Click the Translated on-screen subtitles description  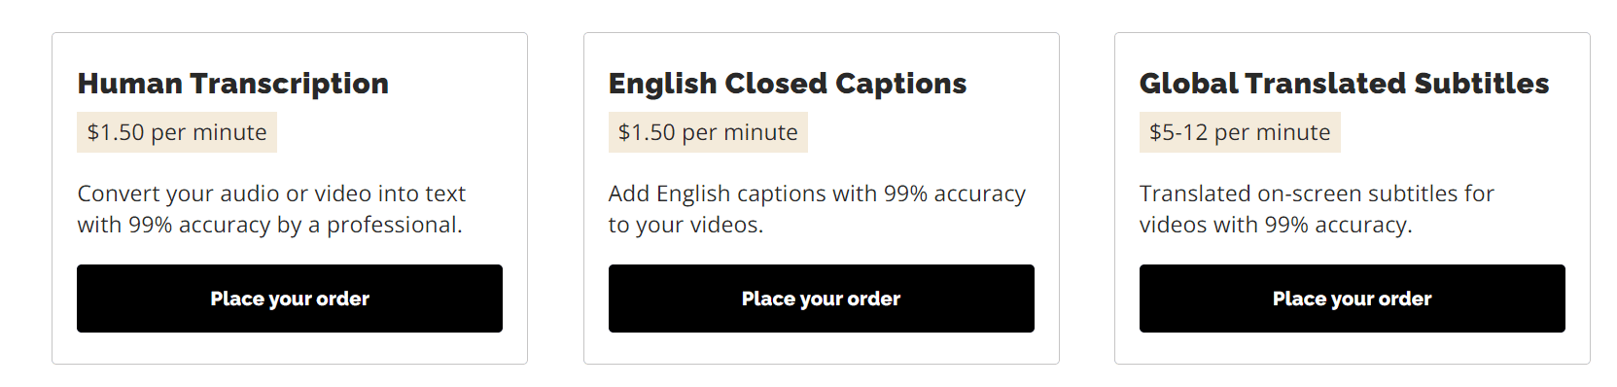(x=1317, y=209)
